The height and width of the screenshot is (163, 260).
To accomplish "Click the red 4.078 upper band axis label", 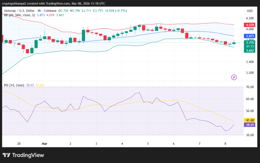I will (250, 25).
